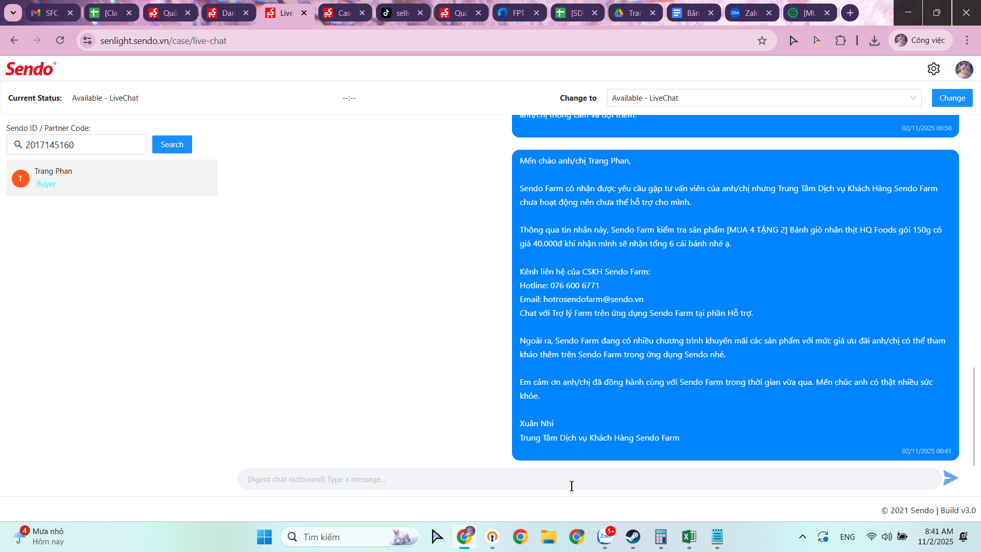Viewport: 981px width, 552px height.
Task: Click the site information icon in address bar
Action: 87,41
